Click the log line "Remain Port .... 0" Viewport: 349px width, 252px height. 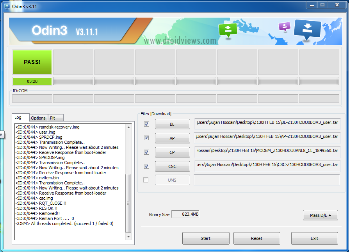[45, 218]
